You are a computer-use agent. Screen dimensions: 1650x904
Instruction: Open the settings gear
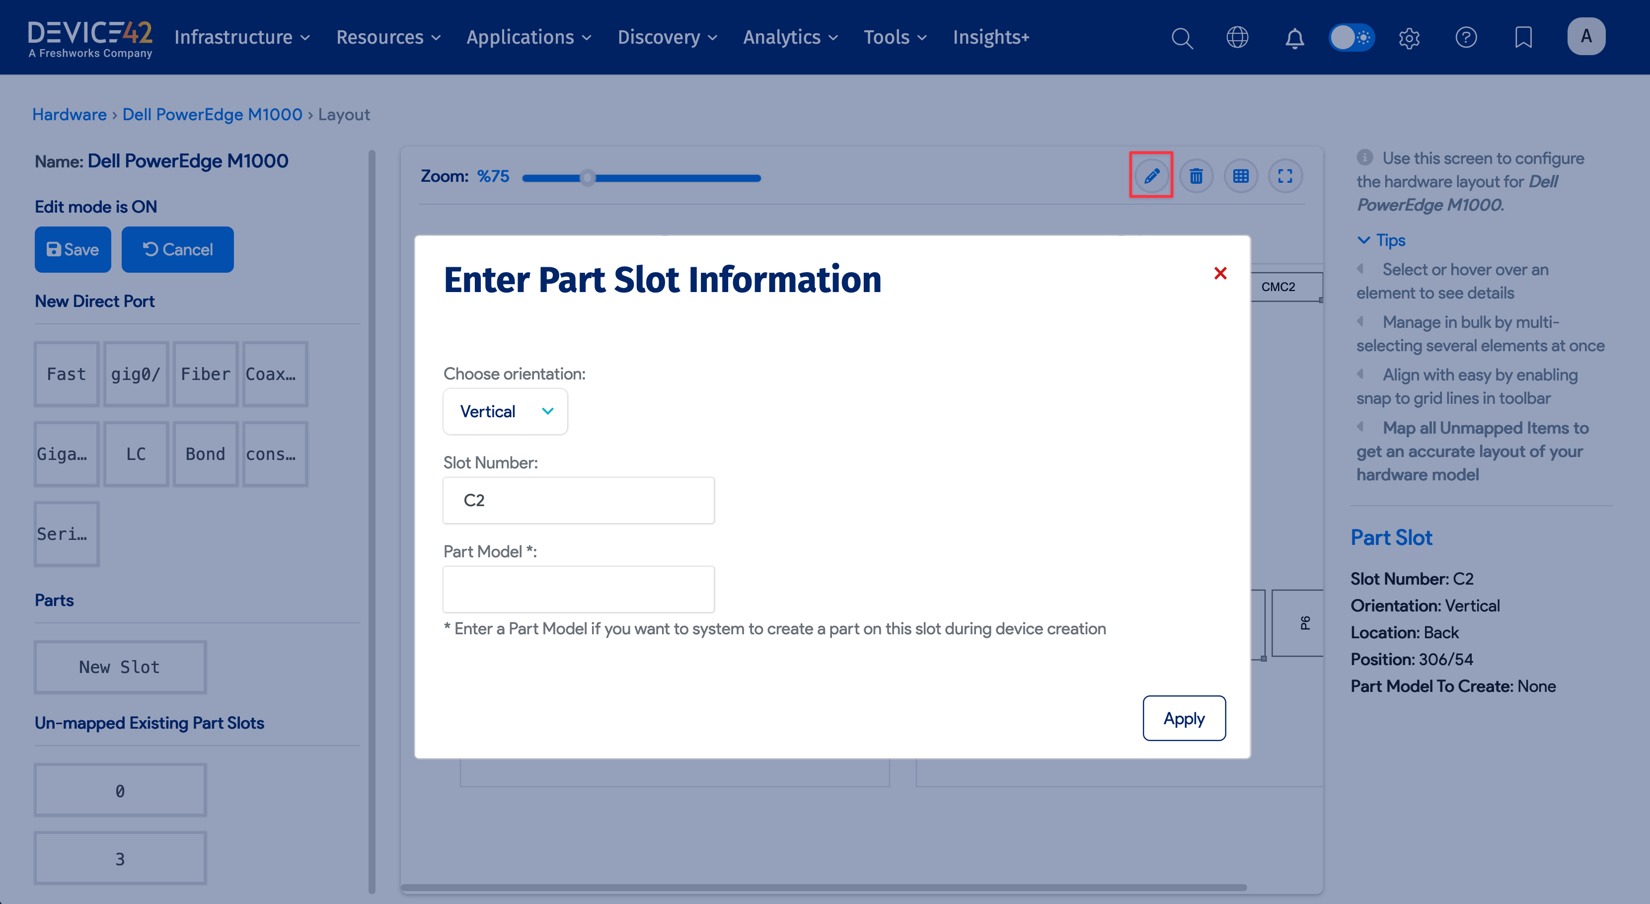pos(1409,37)
